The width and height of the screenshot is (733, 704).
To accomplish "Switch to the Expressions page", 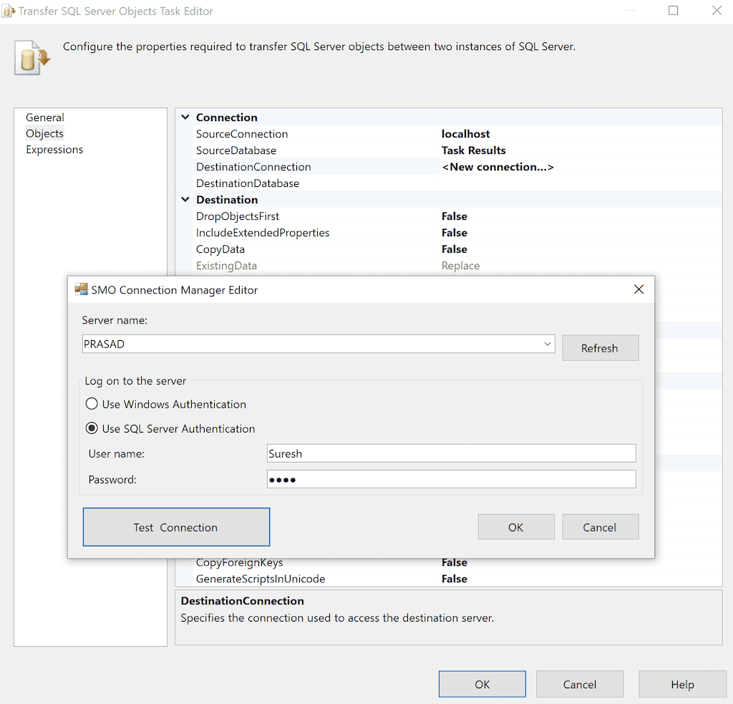I will (x=54, y=149).
